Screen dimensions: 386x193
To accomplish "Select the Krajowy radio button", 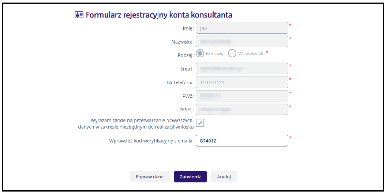I will pos(200,53).
